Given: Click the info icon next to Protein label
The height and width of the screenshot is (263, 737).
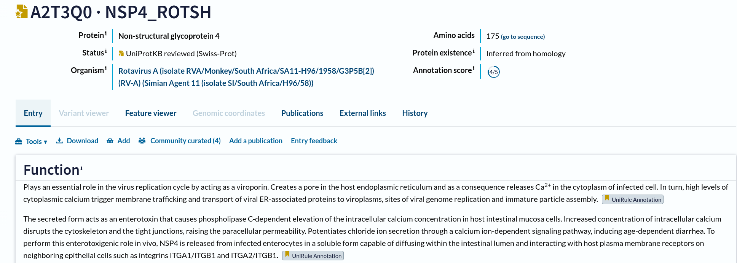Looking at the screenshot, I should [106, 33].
